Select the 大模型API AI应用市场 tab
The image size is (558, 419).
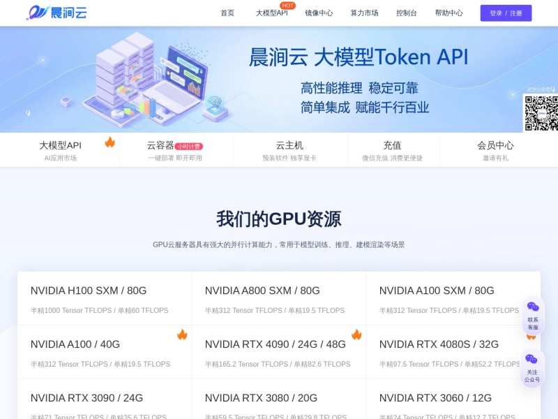tap(60, 150)
